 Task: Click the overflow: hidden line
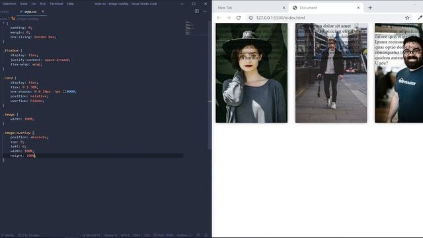pyautogui.click(x=27, y=101)
